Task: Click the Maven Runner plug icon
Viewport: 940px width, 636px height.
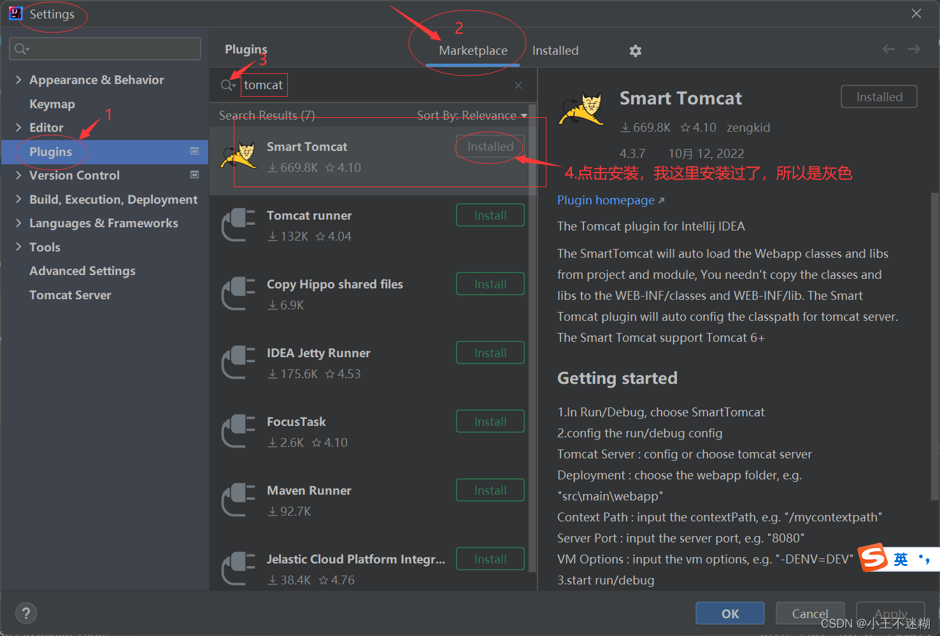Action: [x=238, y=500]
